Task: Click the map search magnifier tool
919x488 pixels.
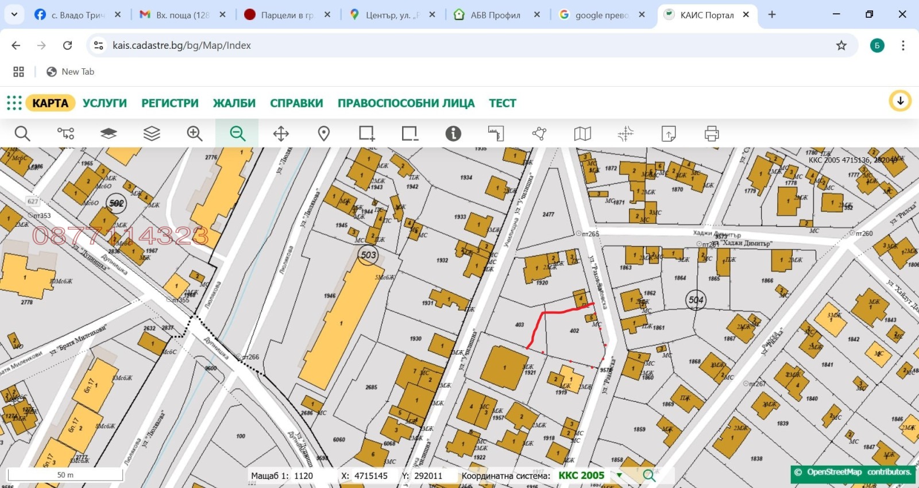Action: click(22, 134)
